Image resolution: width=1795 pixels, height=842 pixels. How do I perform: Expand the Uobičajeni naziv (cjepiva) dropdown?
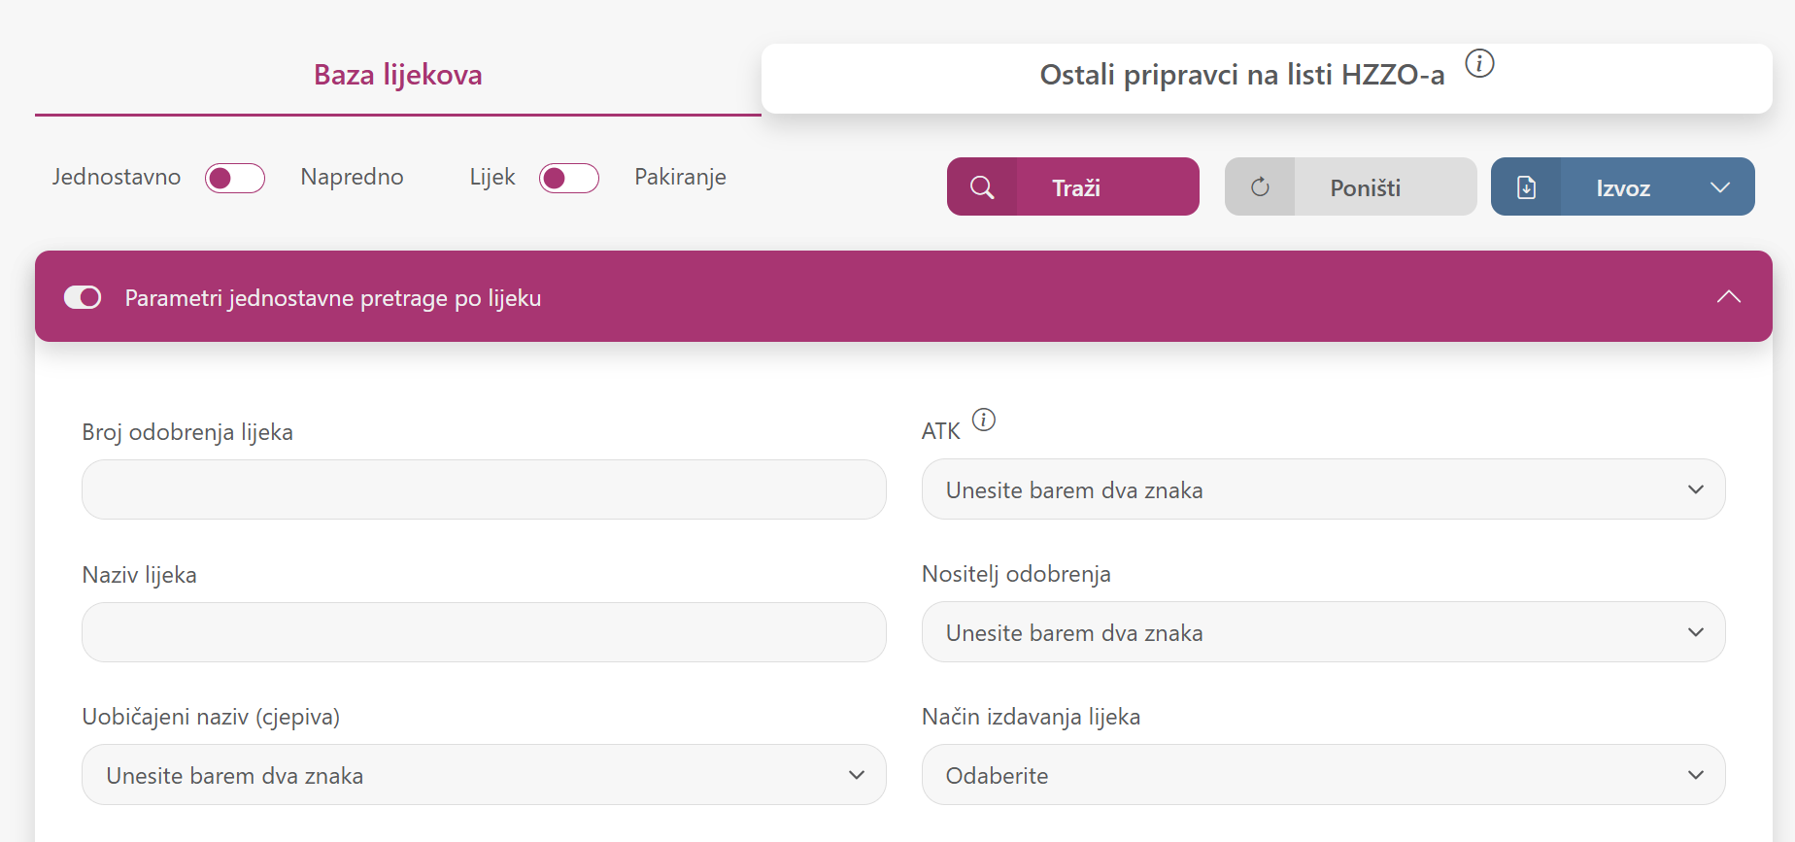coord(484,775)
